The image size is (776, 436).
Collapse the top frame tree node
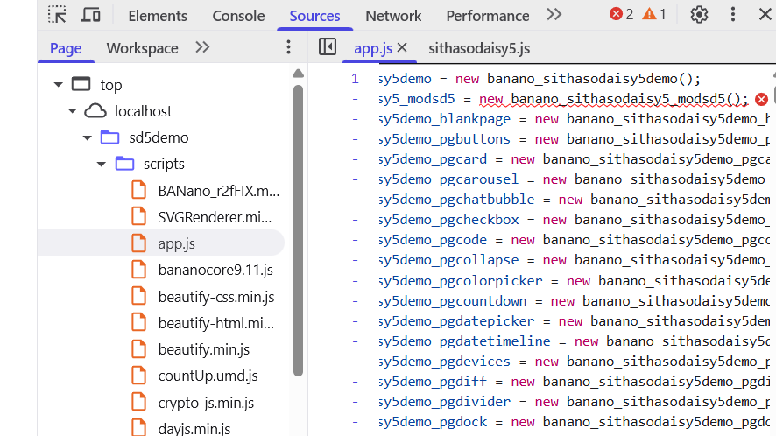coord(59,85)
